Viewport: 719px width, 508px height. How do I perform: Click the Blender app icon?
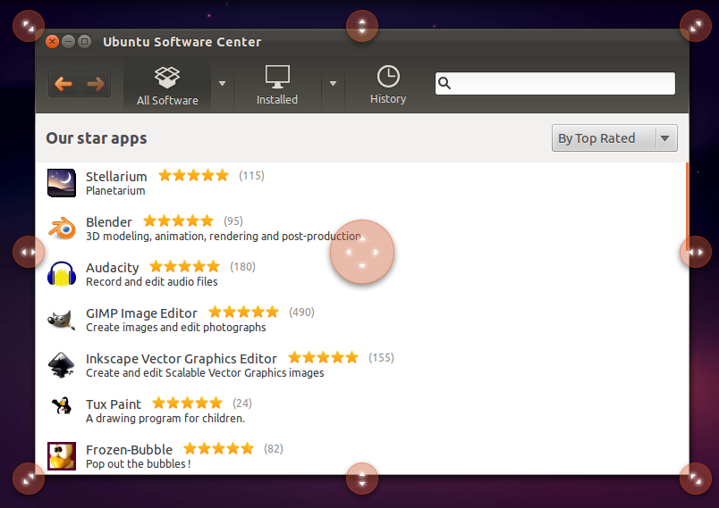[x=62, y=228]
